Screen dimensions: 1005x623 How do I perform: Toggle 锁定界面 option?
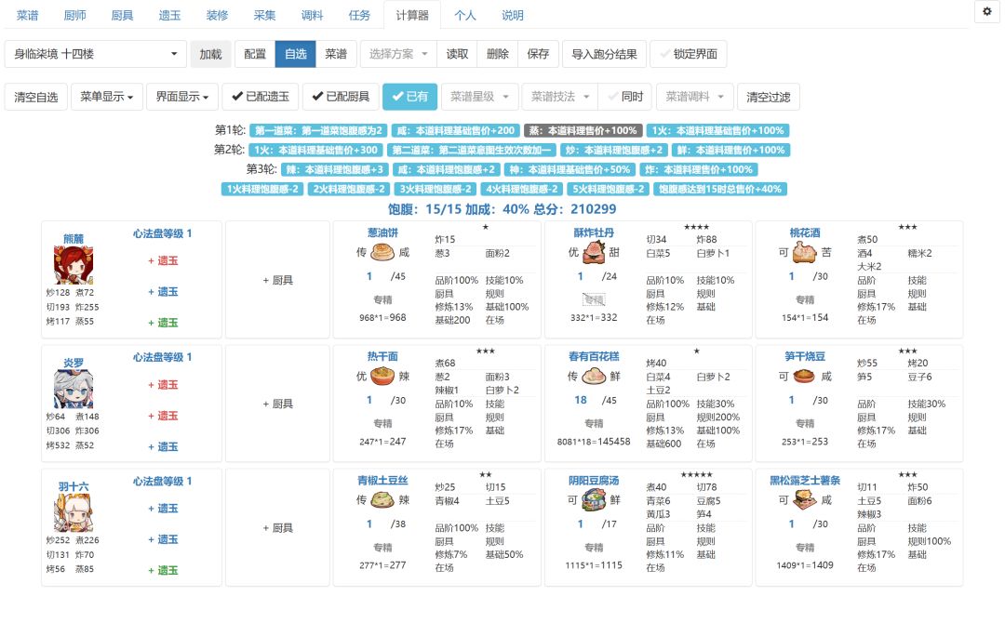coord(689,54)
